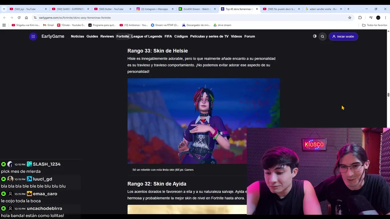Go forward in browser history
Image resolution: width=390 pixels, height=219 pixels.
pos(12,18)
